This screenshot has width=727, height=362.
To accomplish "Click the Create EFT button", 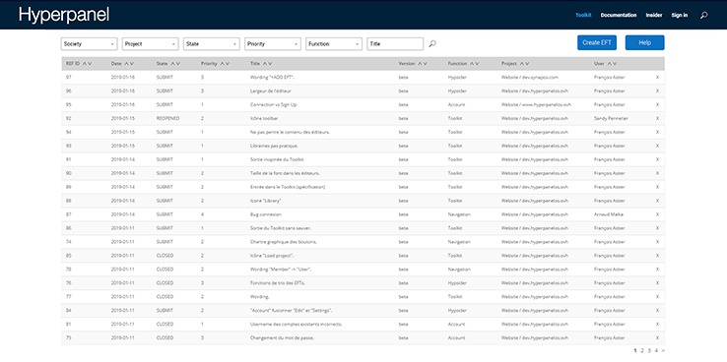I will [x=597, y=42].
